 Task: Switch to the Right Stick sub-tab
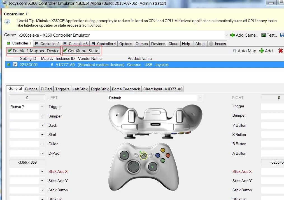100,89
